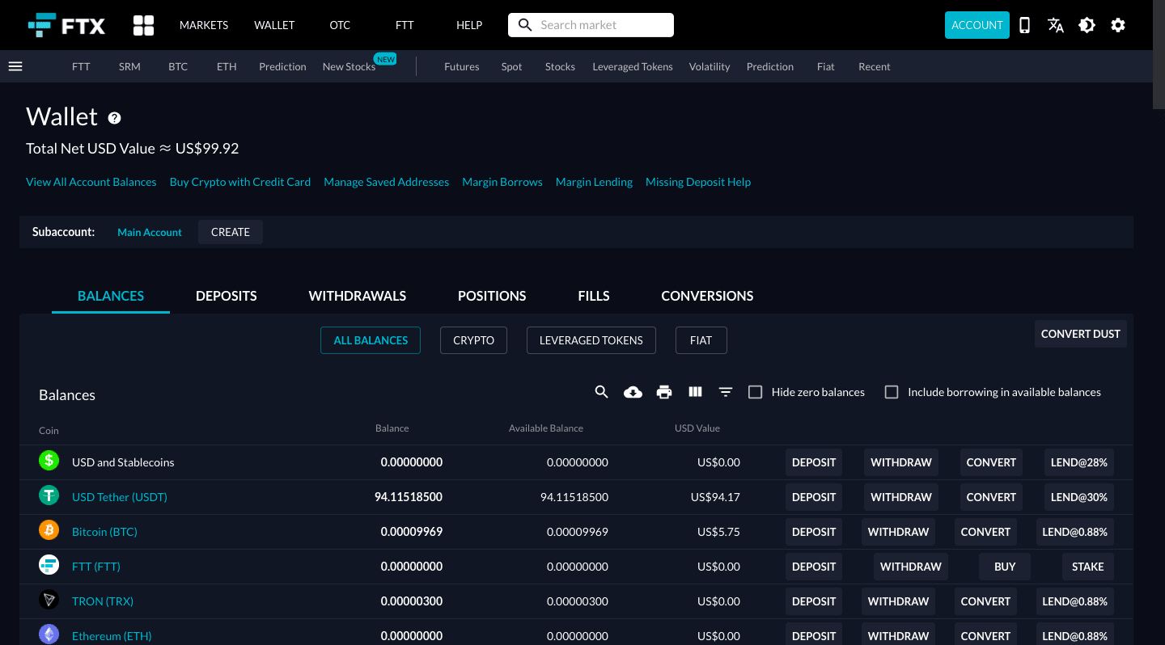The height and width of the screenshot is (645, 1165).
Task: Click the search magnifier in market search
Action: [525, 25]
